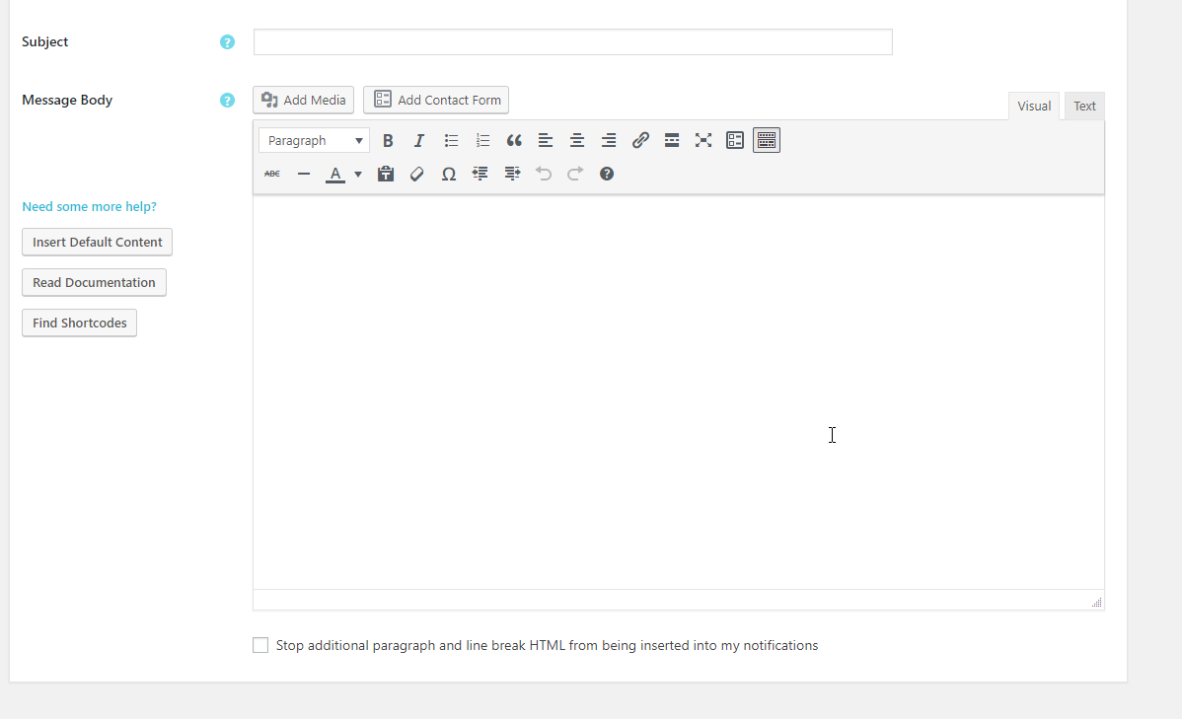The image size is (1182, 719).
Task: Apply the text color swatch
Action: 335,175
